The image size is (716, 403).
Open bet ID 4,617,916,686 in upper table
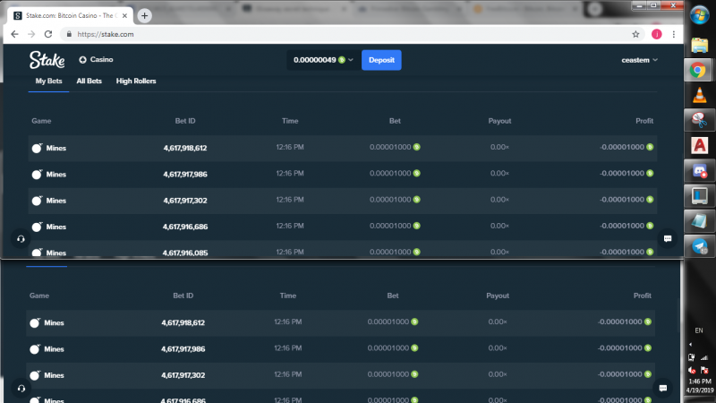click(185, 227)
